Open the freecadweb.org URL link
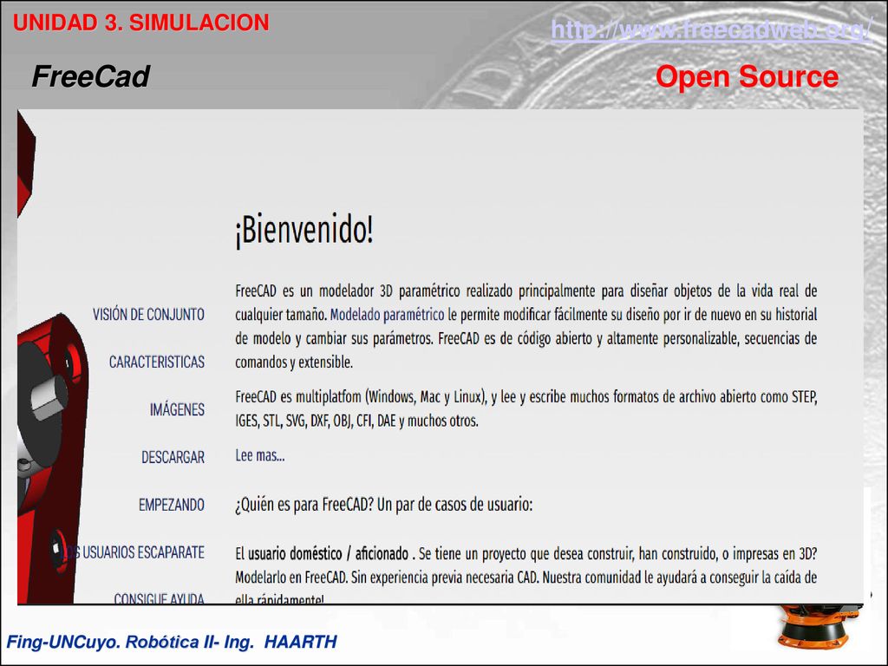 pos(711,29)
